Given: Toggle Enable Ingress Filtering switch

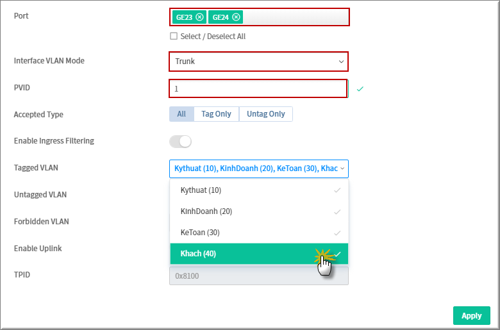Looking at the screenshot, I should tap(180, 141).
